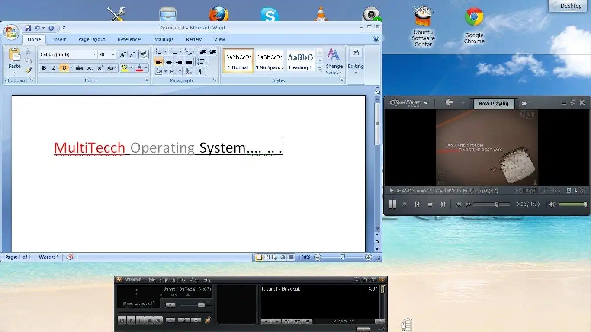This screenshot has height=332, width=591.
Task: Toggle Italic formatting in Word ribbon
Action: coord(54,68)
